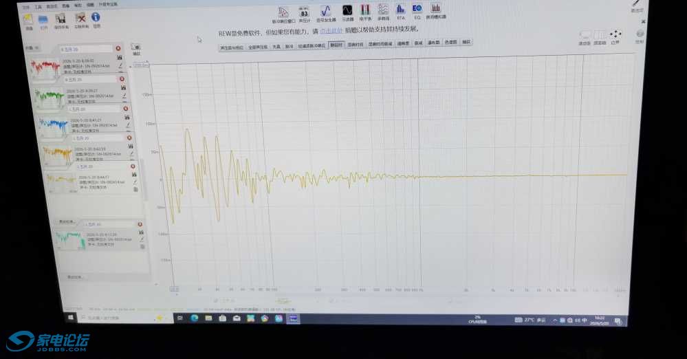Viewport: 687px width, 359px height.
Task: Delete the orange-trace measurement
Action: click(129, 138)
